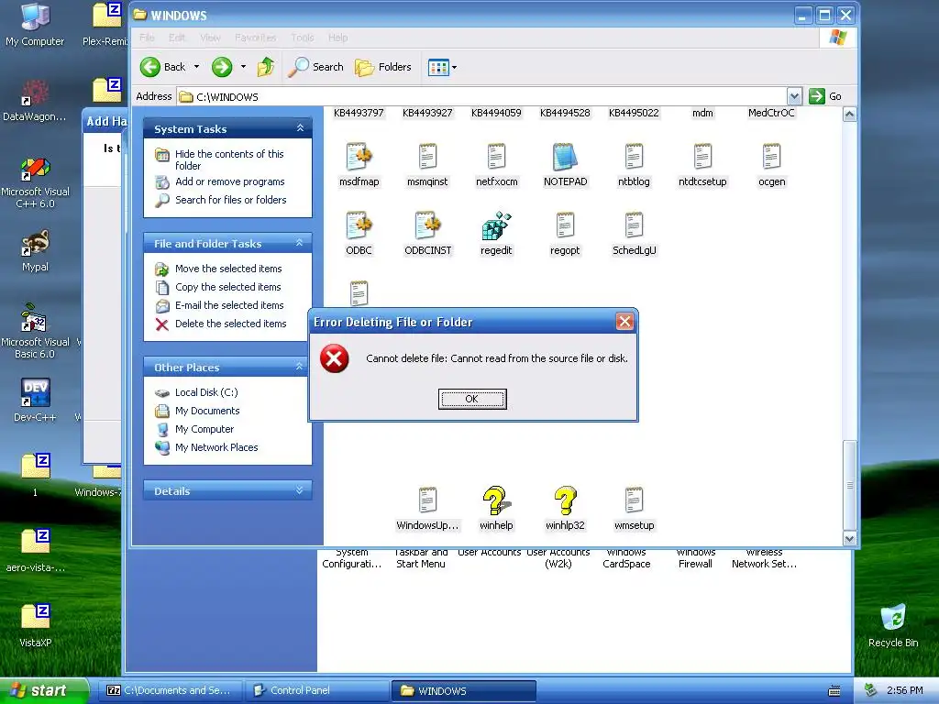939x704 pixels.
Task: Switch to C:\Documents and Se... taskbar button
Action: (x=172, y=690)
